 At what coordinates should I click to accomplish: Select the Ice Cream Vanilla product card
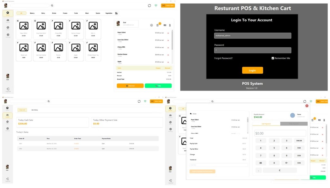(41, 51)
